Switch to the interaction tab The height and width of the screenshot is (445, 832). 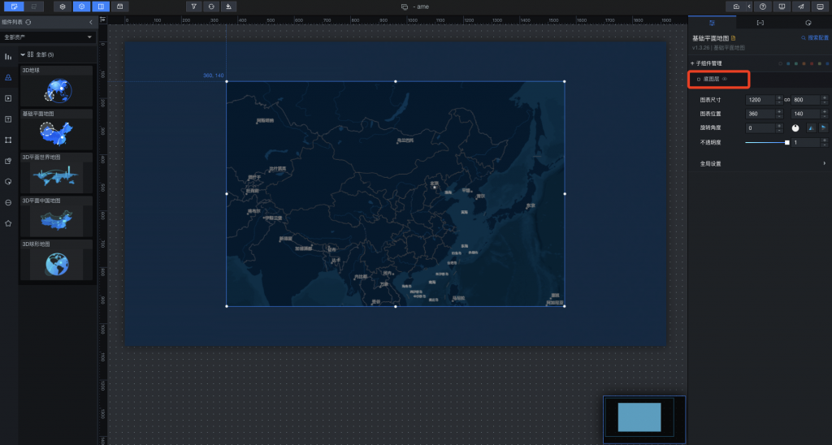click(x=808, y=23)
